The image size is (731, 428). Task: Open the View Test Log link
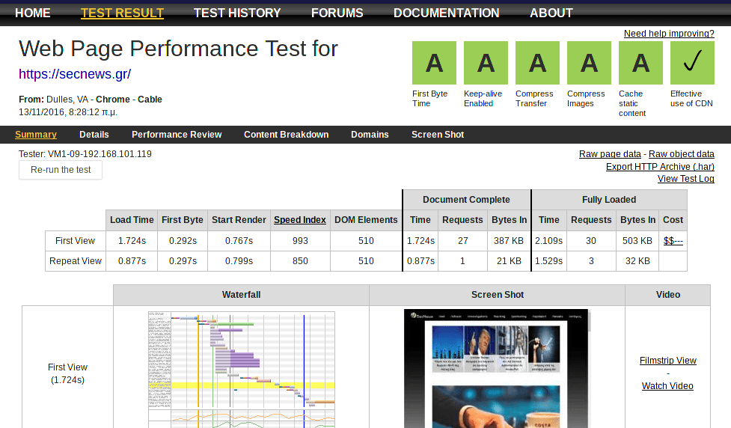[x=686, y=179]
